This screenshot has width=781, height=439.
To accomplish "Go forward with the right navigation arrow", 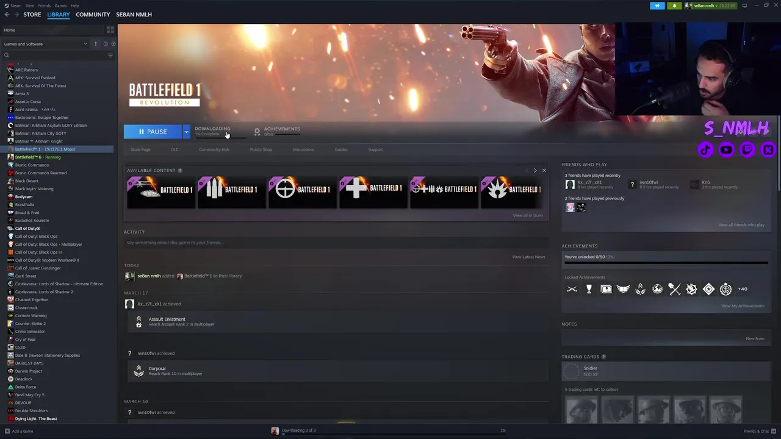I will click(16, 15).
